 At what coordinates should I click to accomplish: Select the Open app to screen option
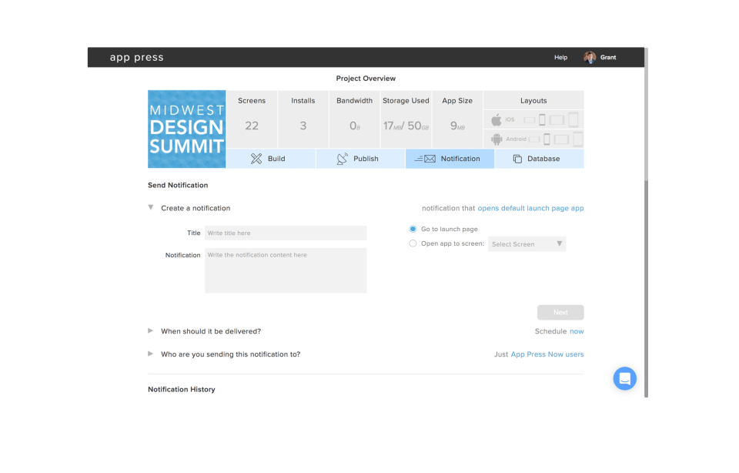pyautogui.click(x=413, y=243)
